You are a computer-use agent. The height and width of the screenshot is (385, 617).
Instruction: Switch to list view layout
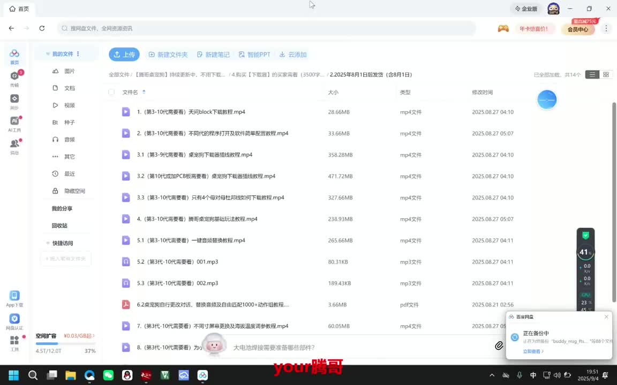[x=592, y=75]
